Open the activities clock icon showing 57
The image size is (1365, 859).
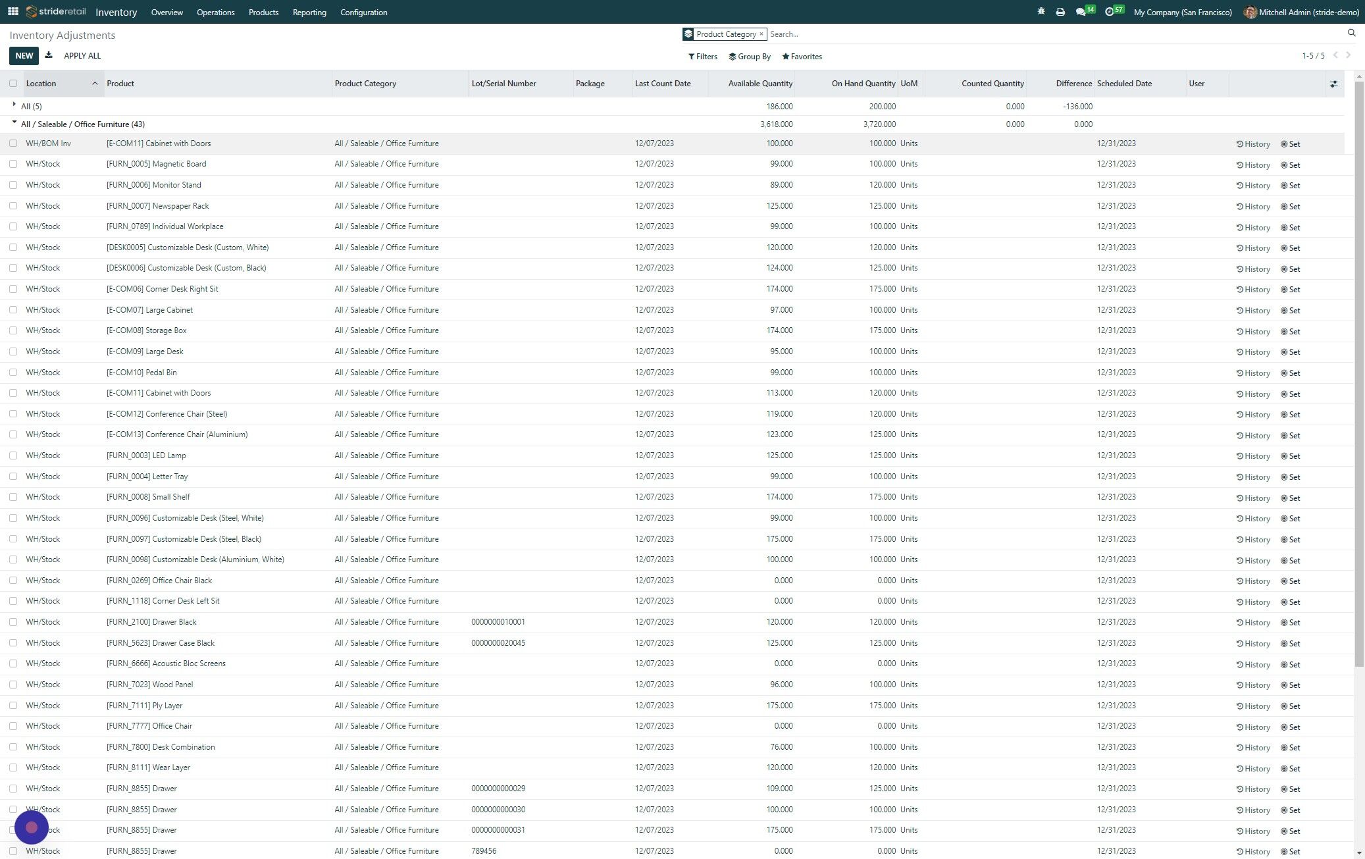pyautogui.click(x=1109, y=12)
